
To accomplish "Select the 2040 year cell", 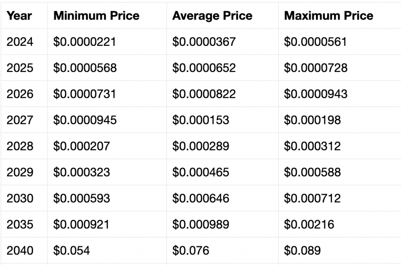I will click(x=20, y=250).
